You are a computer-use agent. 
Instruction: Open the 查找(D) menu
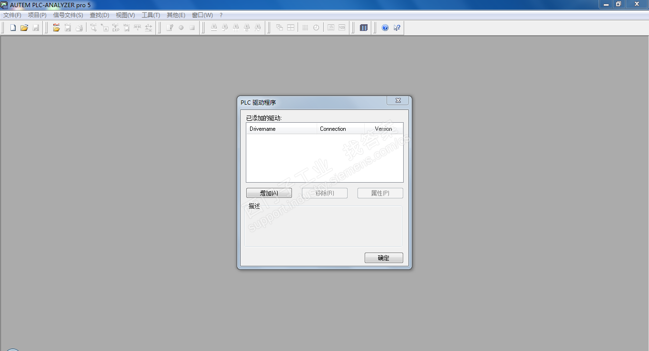99,15
